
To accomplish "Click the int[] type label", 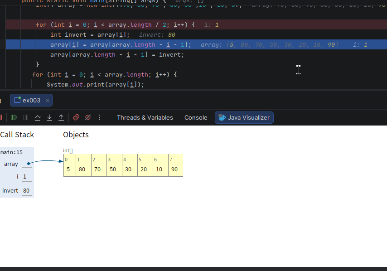I will [68, 150].
